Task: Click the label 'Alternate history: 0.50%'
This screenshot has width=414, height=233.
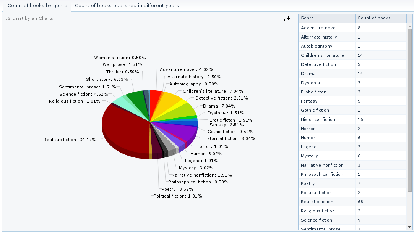Action: [194, 77]
